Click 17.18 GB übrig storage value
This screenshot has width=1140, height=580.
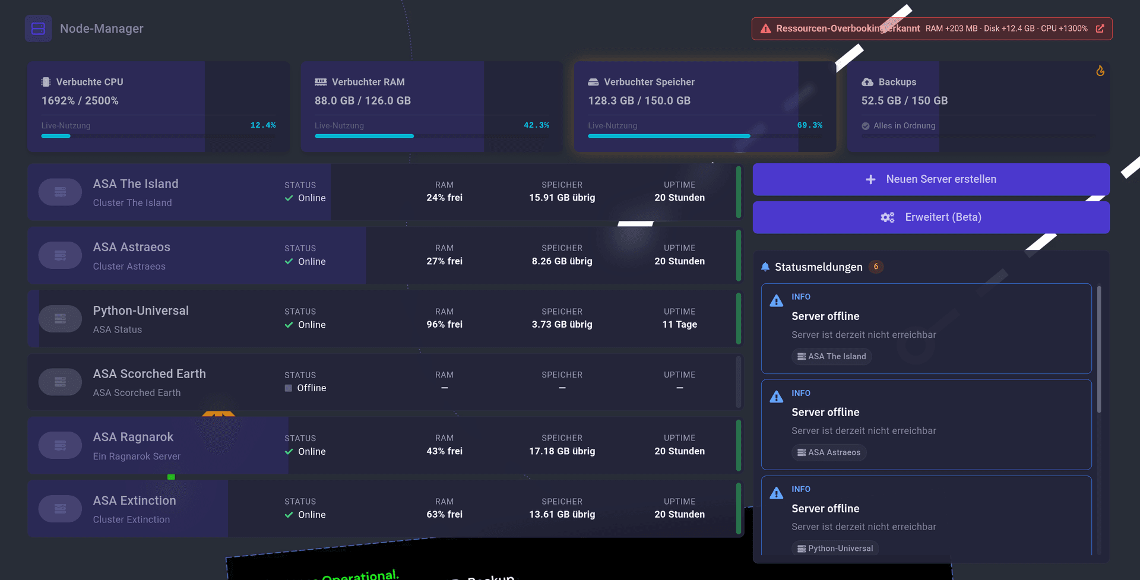(562, 451)
